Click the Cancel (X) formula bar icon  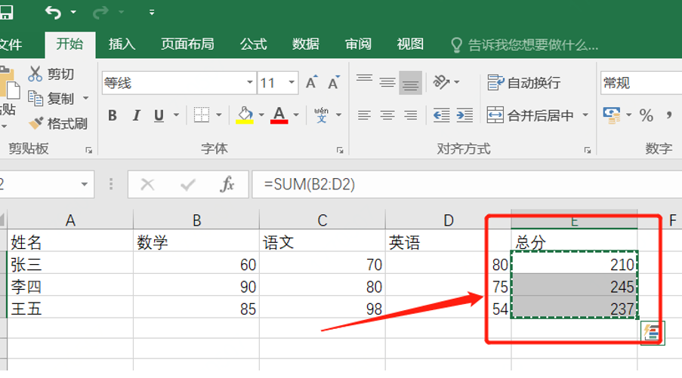[147, 185]
